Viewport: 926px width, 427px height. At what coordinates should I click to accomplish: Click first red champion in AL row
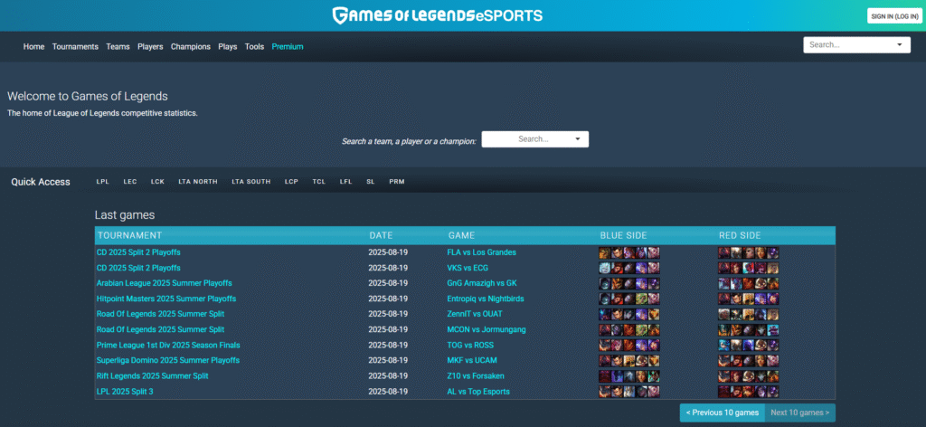[x=724, y=392]
